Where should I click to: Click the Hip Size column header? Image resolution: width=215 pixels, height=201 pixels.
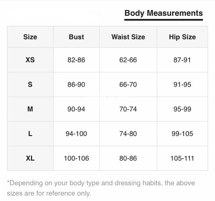click(182, 37)
